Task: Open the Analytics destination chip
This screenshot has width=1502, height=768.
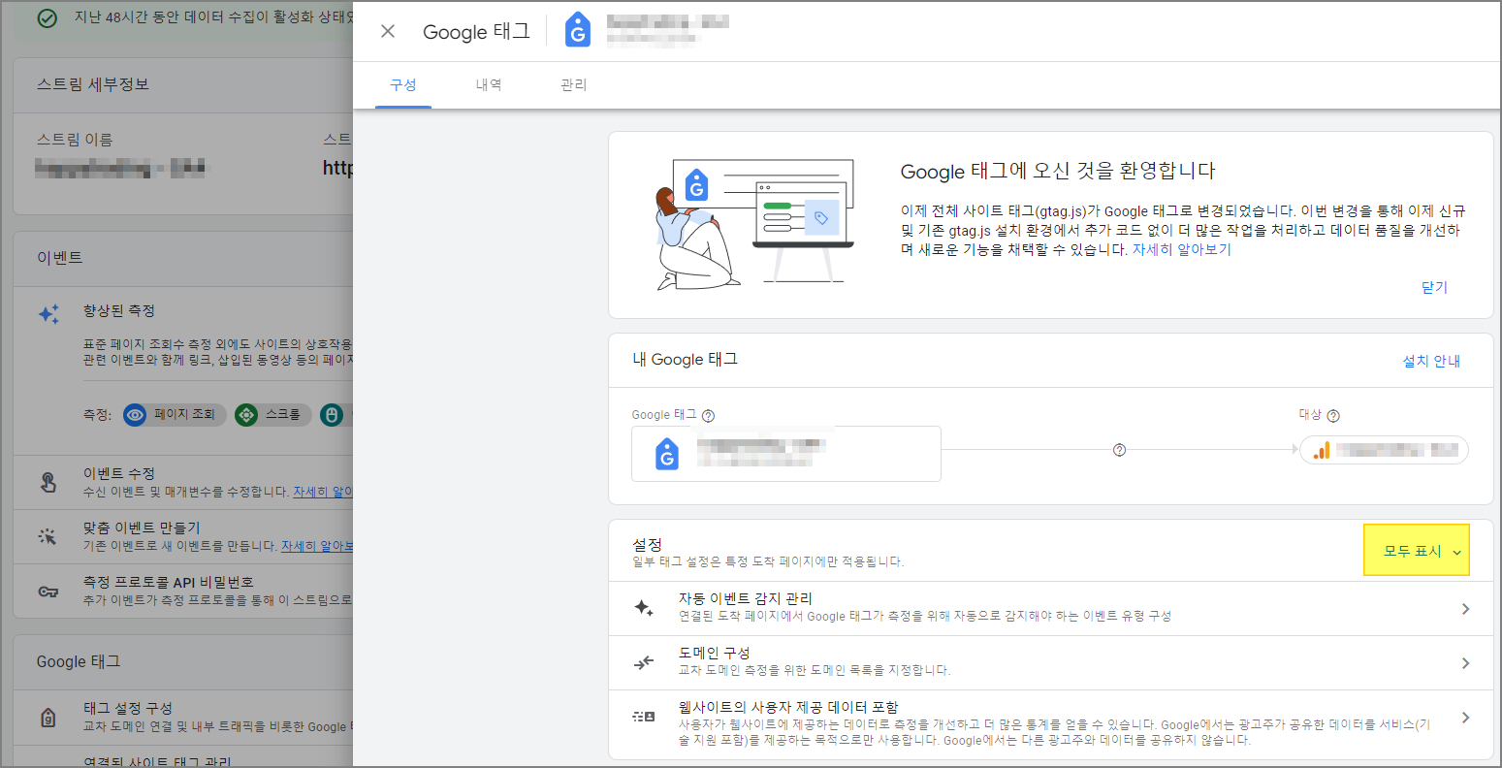Action: [x=1385, y=450]
